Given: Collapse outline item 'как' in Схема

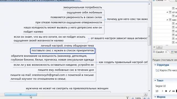Looking at the screenshot, I should pyautogui.click(x=167, y=20).
